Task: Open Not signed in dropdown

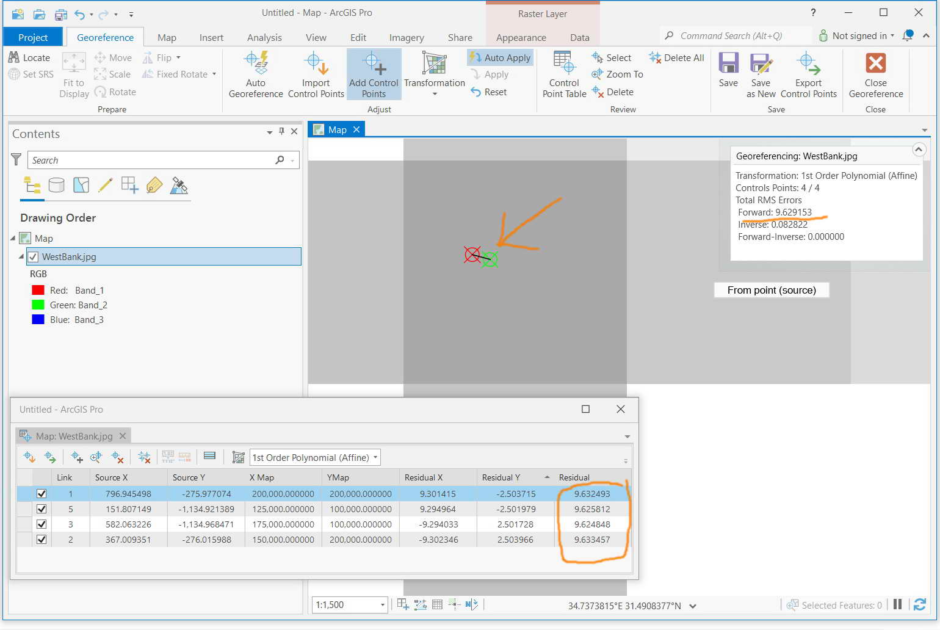Action: pyautogui.click(x=857, y=35)
